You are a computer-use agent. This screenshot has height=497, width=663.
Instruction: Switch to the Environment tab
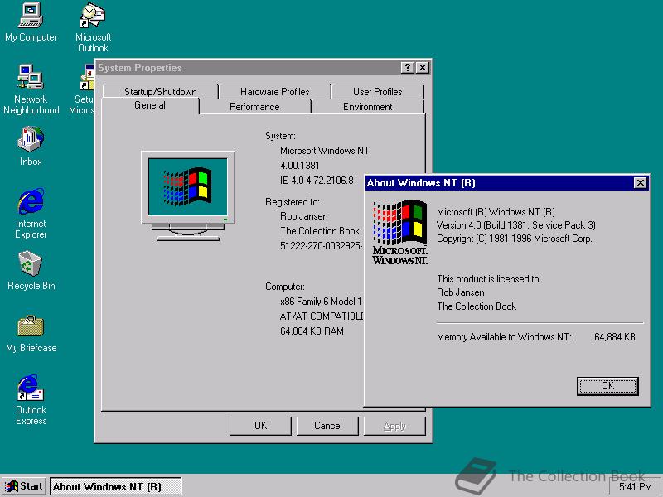(x=367, y=107)
